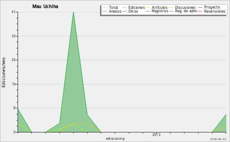Click the Artículos legend label

click(x=159, y=7)
